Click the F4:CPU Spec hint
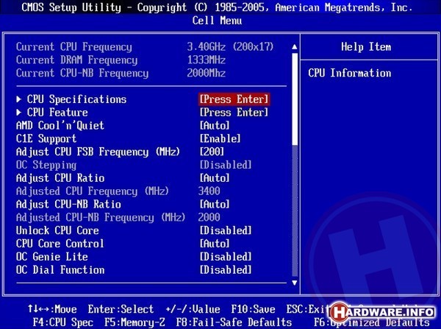 click(63, 322)
